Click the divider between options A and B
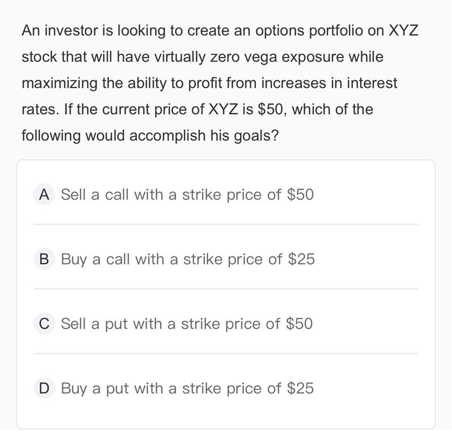The width and height of the screenshot is (452, 443). (226, 224)
